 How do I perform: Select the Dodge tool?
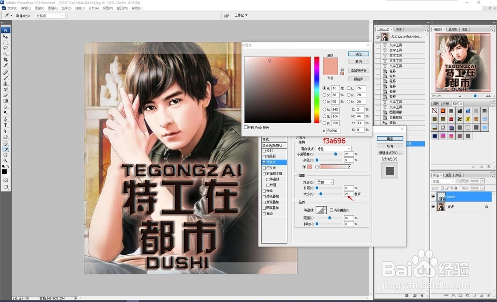pos(5,112)
